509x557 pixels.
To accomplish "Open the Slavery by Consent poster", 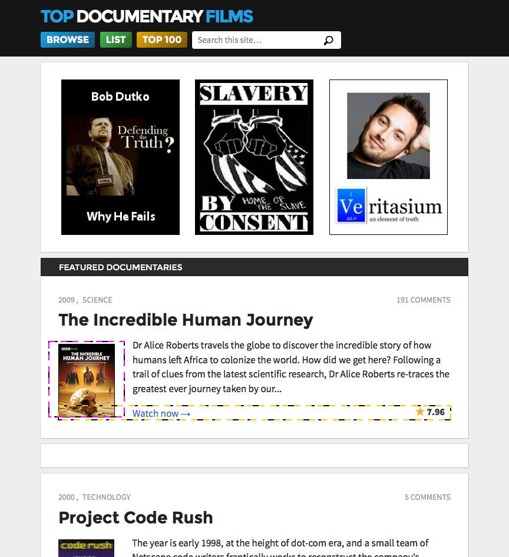I will pos(254,157).
